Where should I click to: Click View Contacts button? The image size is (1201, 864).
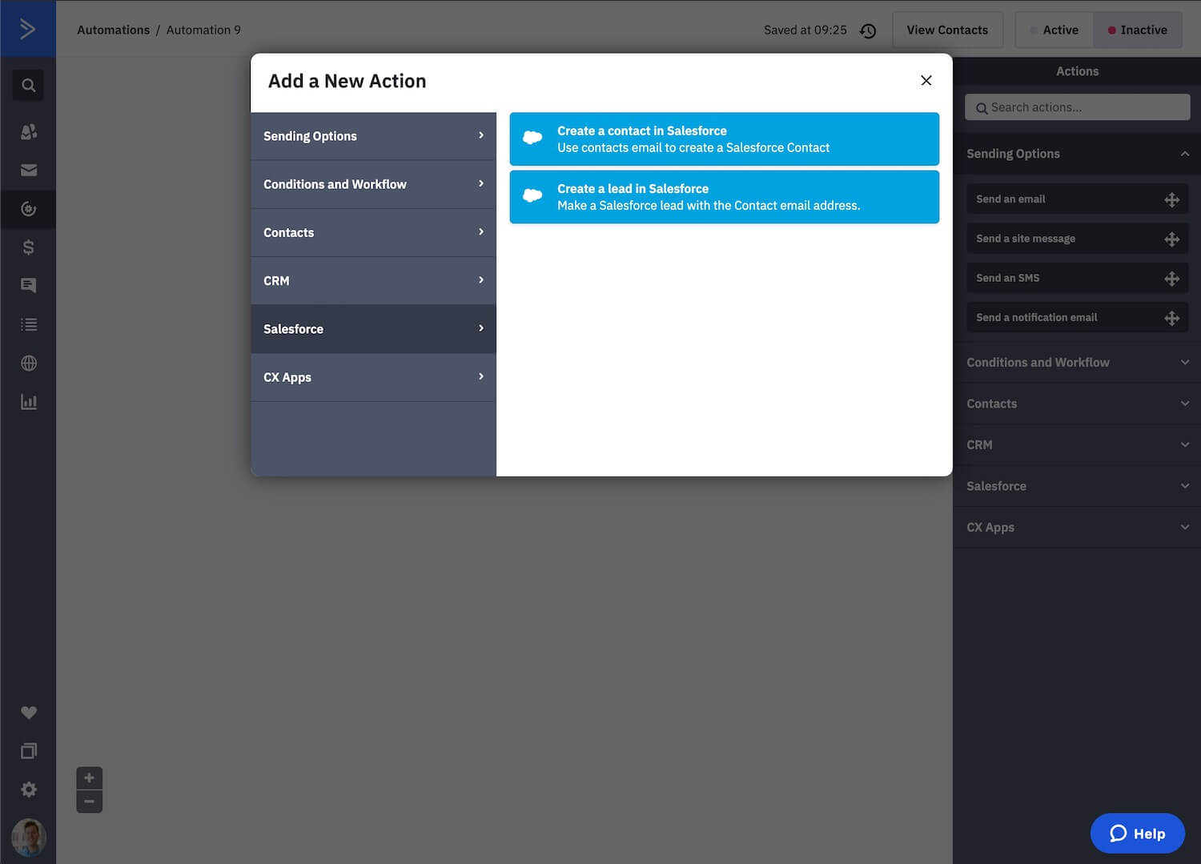click(947, 30)
